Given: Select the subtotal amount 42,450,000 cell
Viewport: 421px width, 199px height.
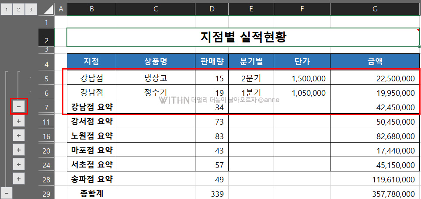Looking at the screenshot, I should point(375,107).
